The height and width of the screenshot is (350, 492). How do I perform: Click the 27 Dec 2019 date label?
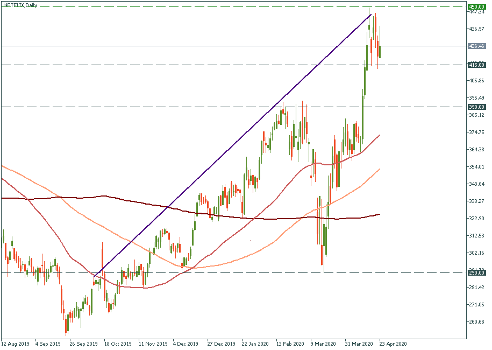pyautogui.click(x=221, y=343)
